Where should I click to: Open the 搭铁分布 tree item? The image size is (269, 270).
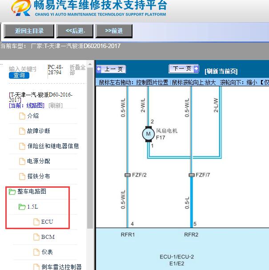coord(39,176)
